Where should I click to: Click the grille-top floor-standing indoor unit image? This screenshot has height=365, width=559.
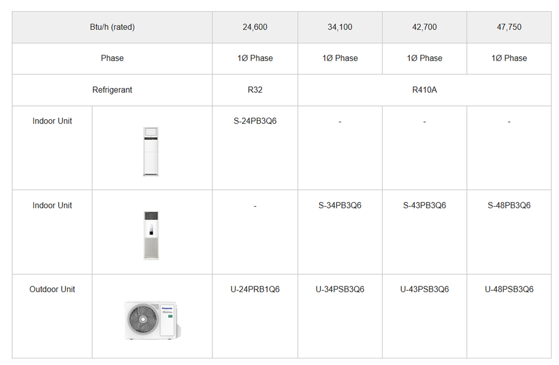(x=151, y=236)
